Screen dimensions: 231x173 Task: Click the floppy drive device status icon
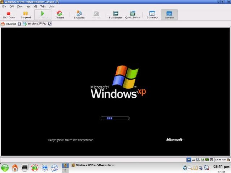coord(202,160)
